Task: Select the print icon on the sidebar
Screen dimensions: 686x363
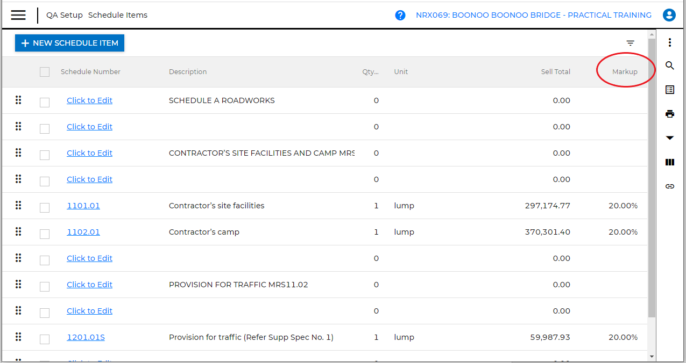Action: (669, 113)
